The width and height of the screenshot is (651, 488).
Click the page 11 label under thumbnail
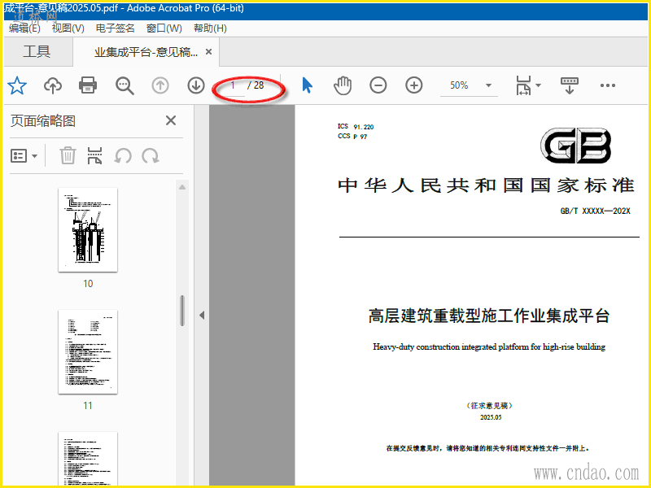[88, 405]
